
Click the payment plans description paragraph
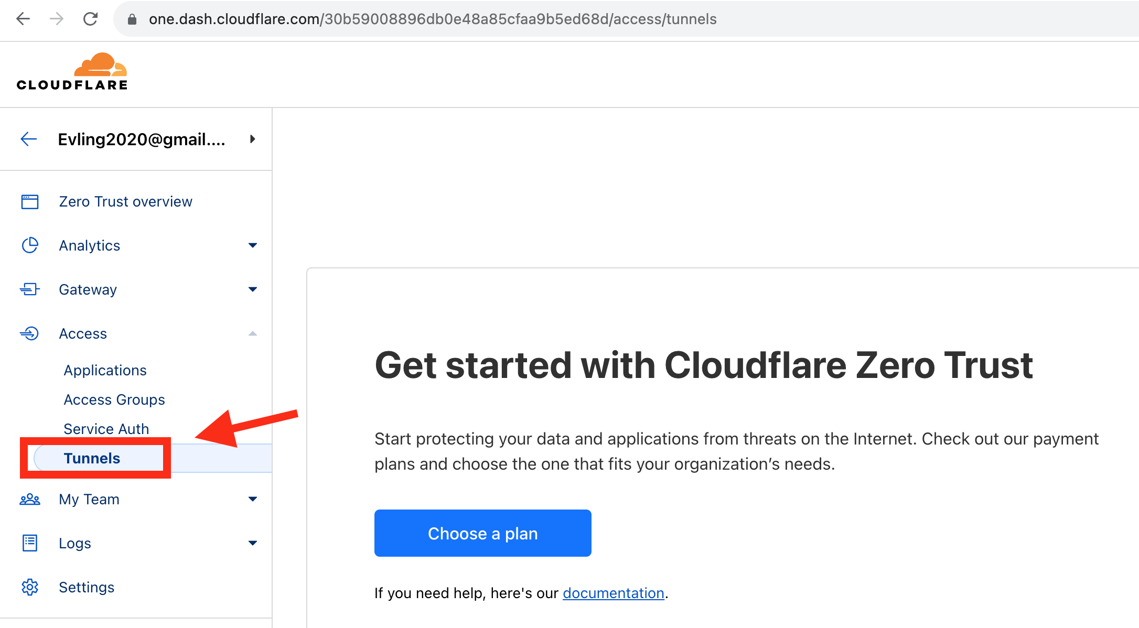click(736, 451)
